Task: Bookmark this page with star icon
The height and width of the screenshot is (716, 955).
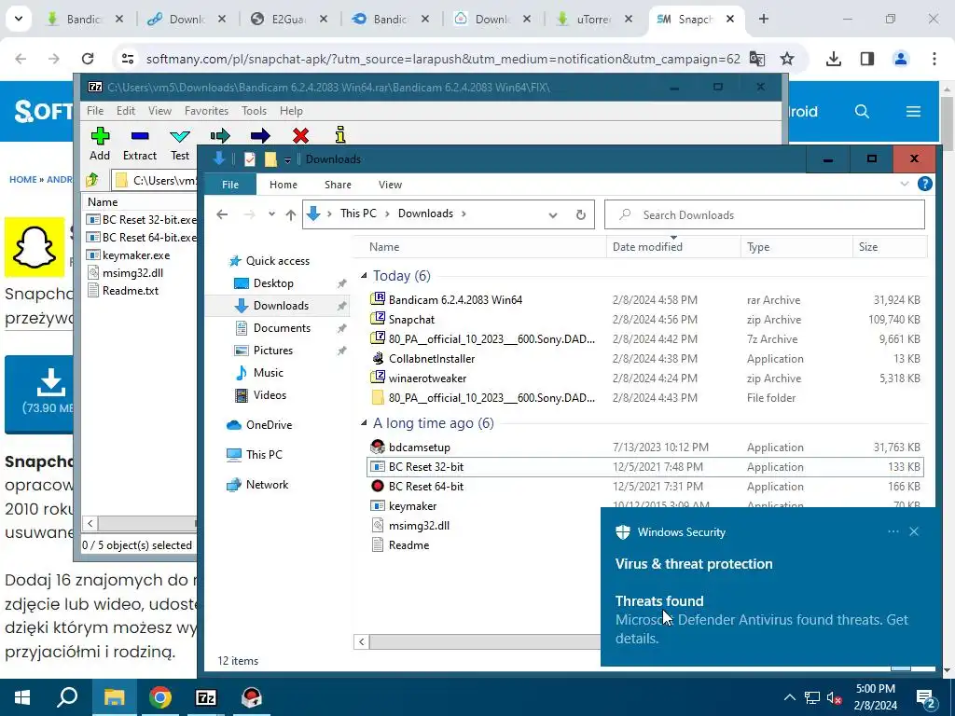Action: (787, 59)
